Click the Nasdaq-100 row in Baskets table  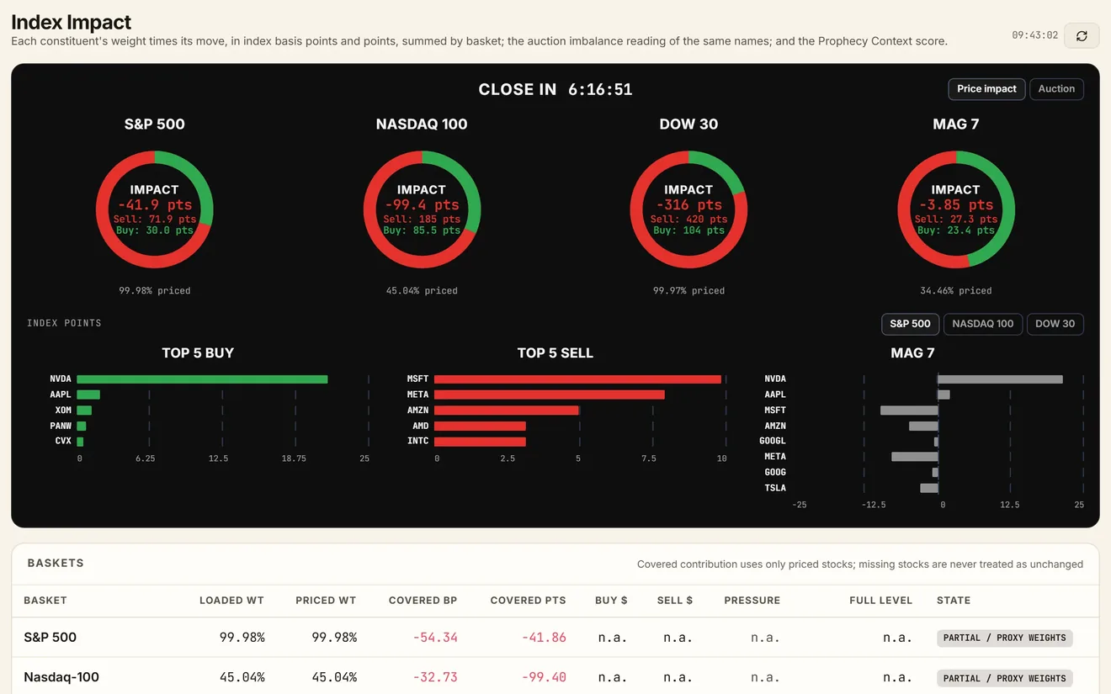click(555, 677)
